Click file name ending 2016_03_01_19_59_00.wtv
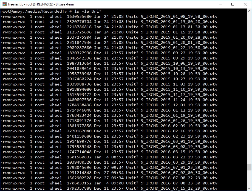Image resolution: width=252 pixels, height=191 pixels. [x=172, y=141]
